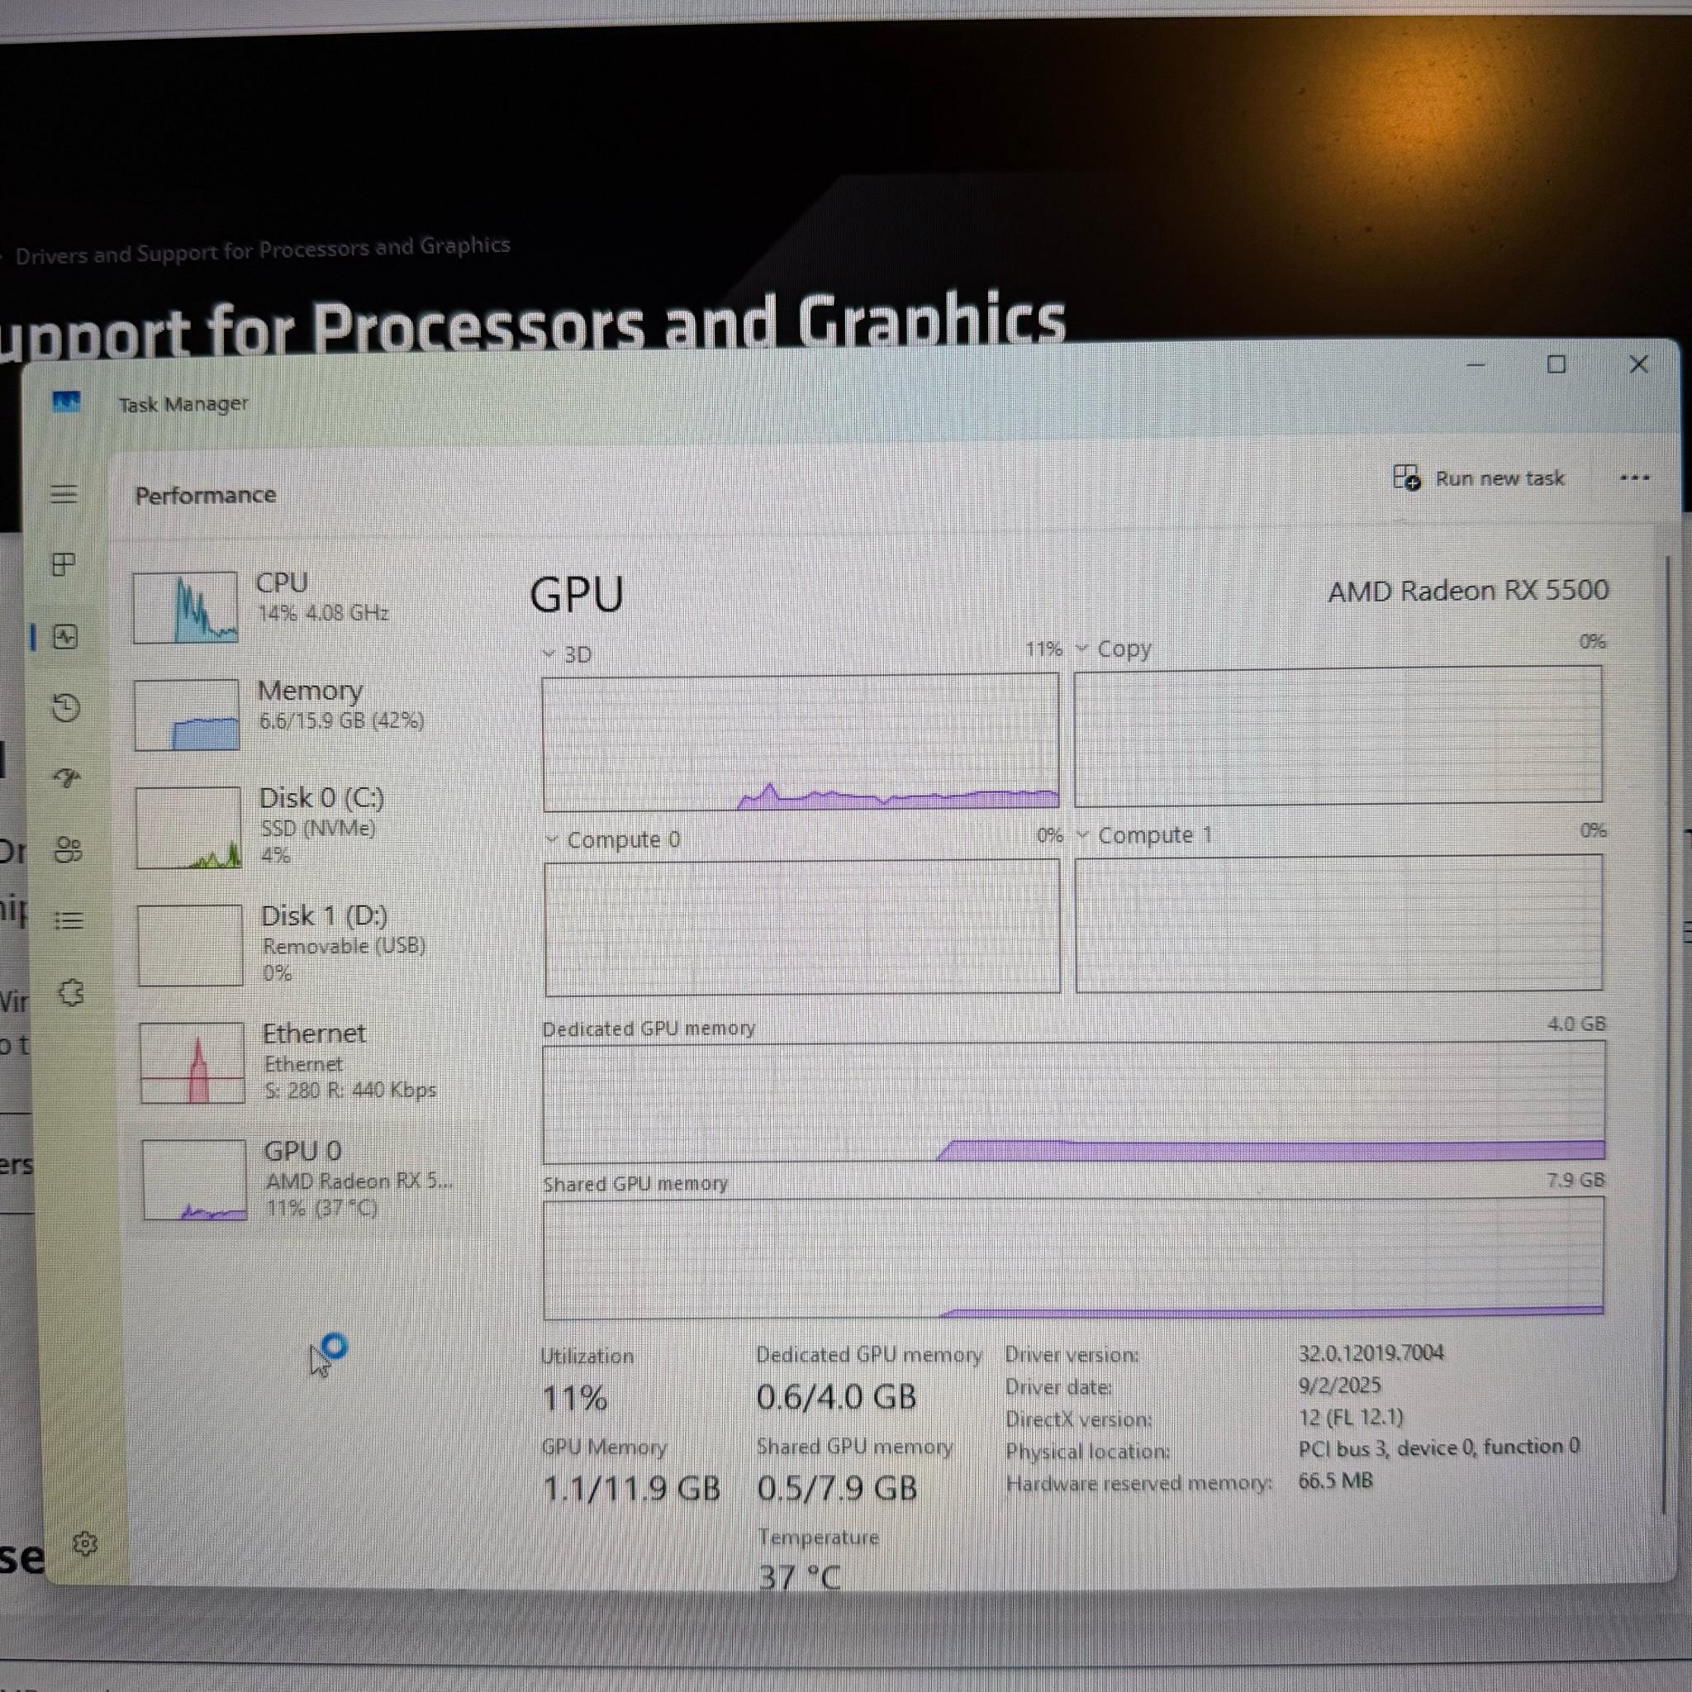Viewport: 1692px width, 1692px height.
Task: Minimize the Task Manager window
Action: coord(1476,364)
